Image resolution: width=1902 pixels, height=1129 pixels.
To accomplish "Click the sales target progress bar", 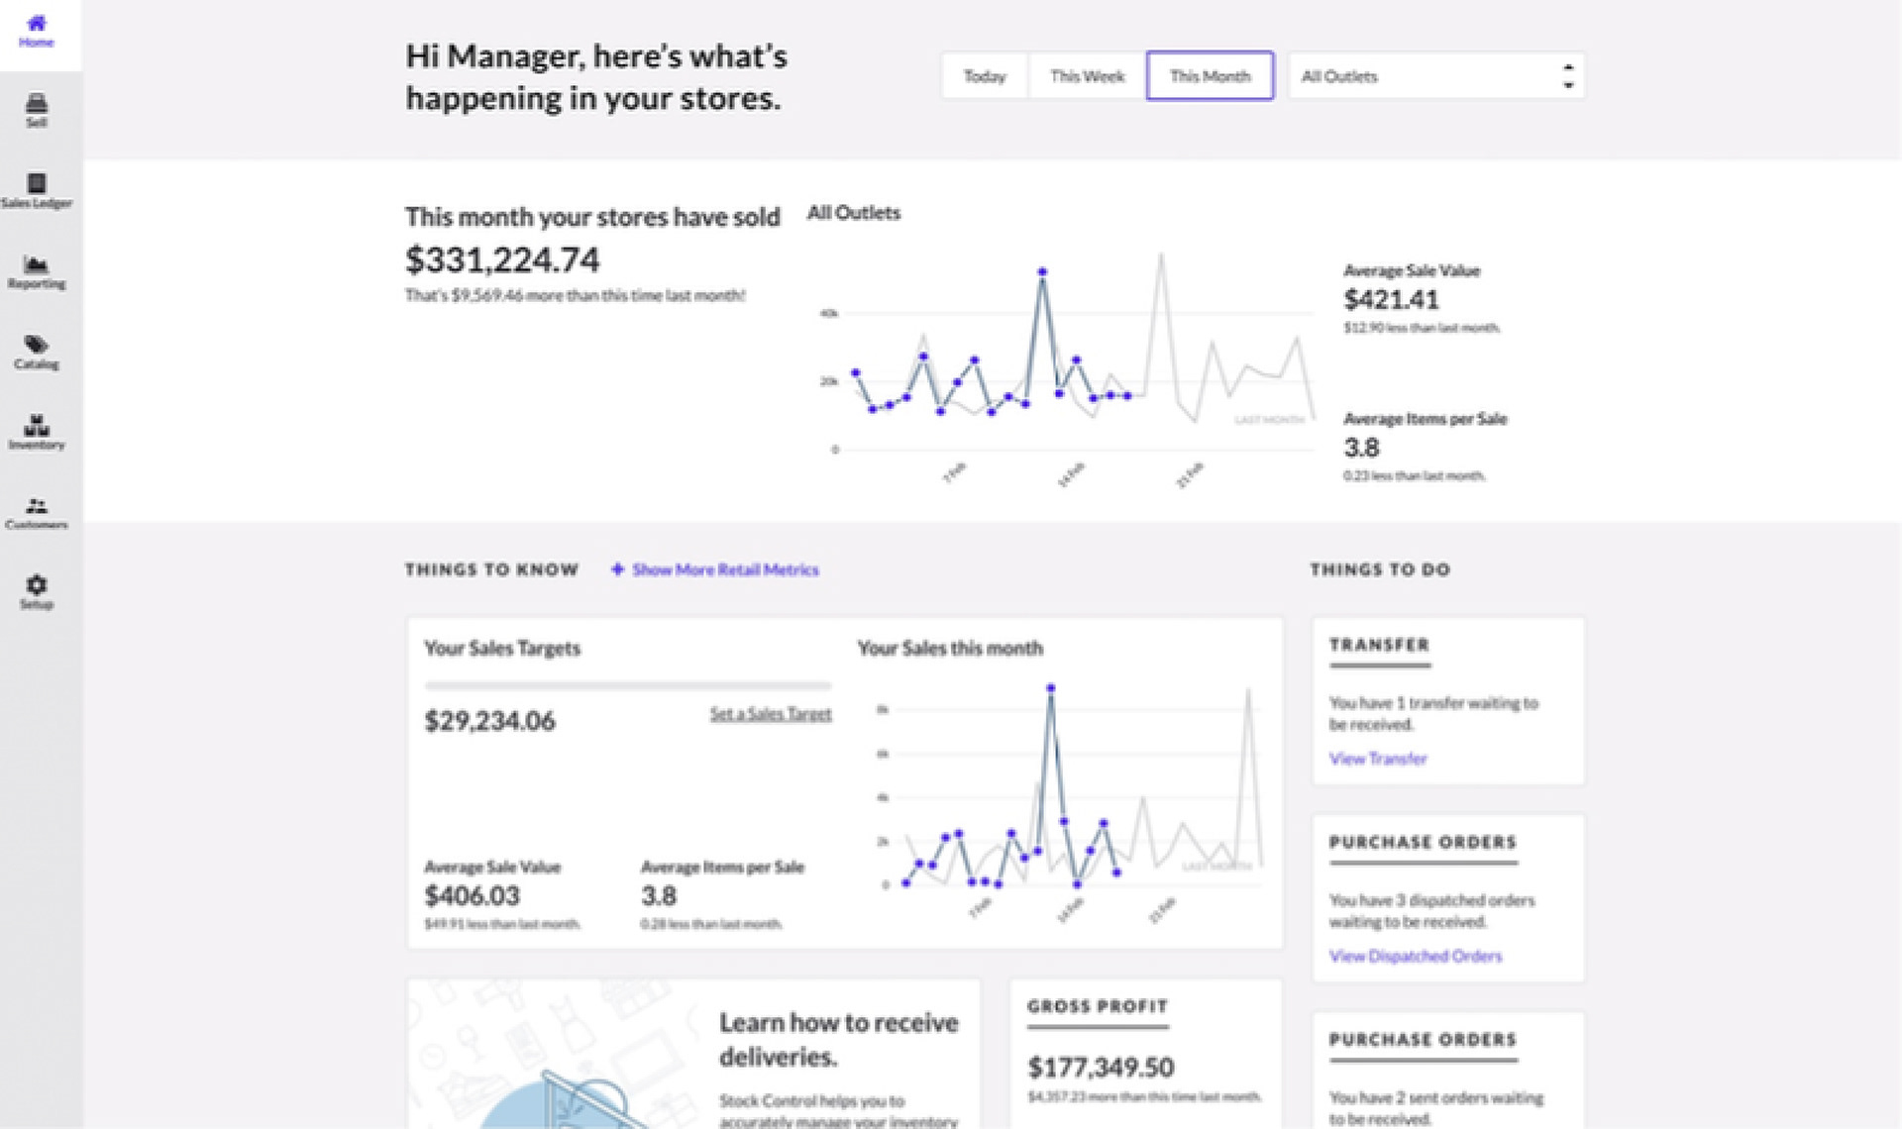I will 628,685.
